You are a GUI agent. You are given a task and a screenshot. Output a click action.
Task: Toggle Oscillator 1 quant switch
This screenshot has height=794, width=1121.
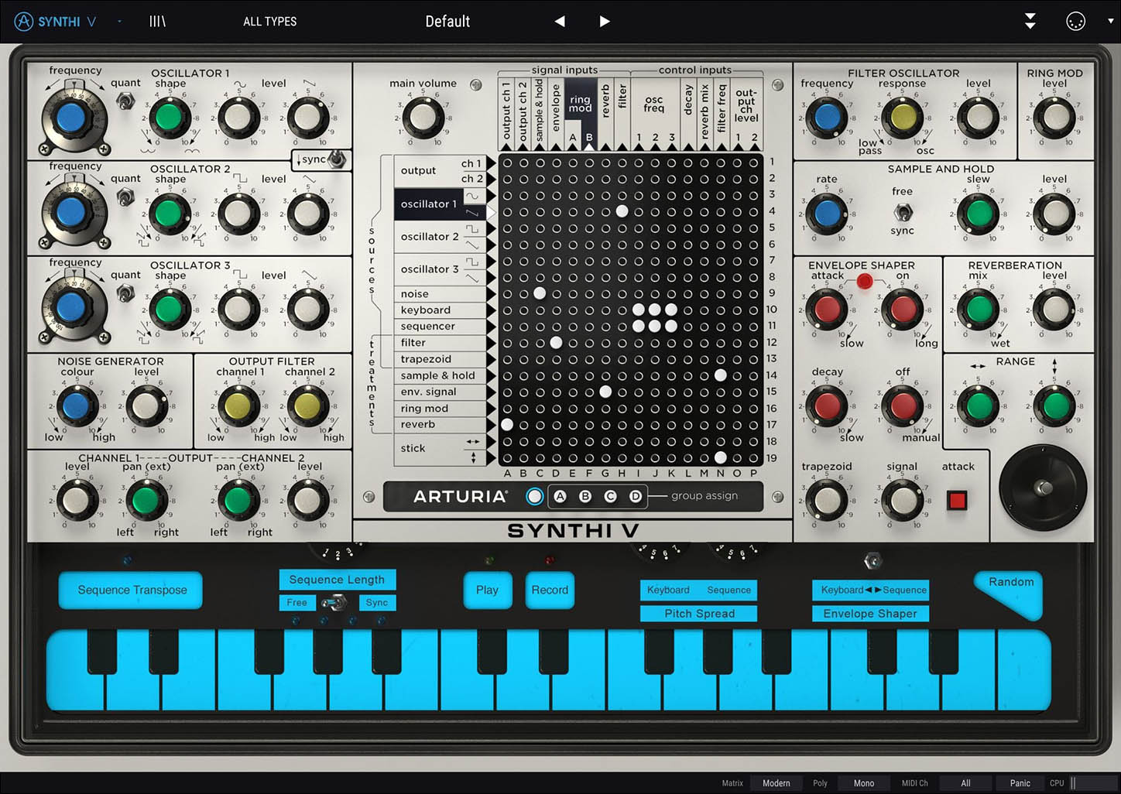(x=125, y=101)
